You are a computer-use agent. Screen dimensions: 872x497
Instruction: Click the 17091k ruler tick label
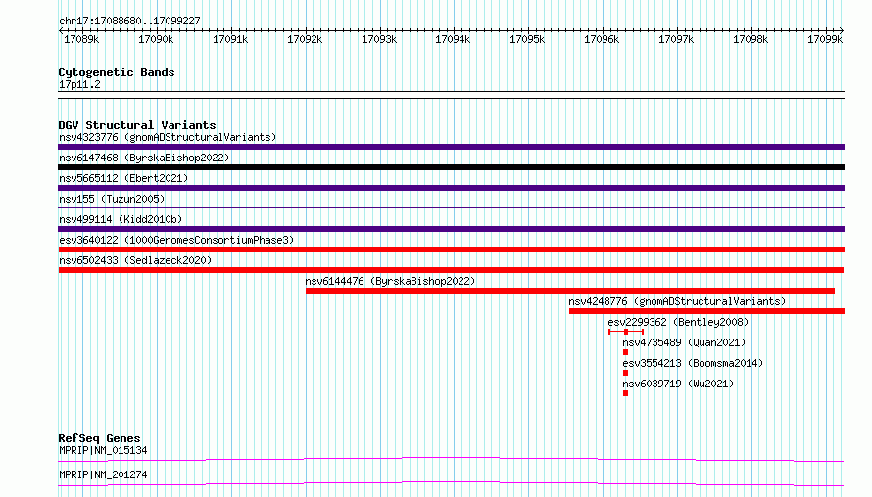230,39
